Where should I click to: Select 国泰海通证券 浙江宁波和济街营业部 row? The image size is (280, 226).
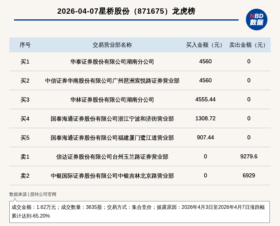pyautogui.click(x=112, y=119)
